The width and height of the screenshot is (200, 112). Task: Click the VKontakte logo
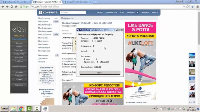pyautogui.click(x=48, y=12)
